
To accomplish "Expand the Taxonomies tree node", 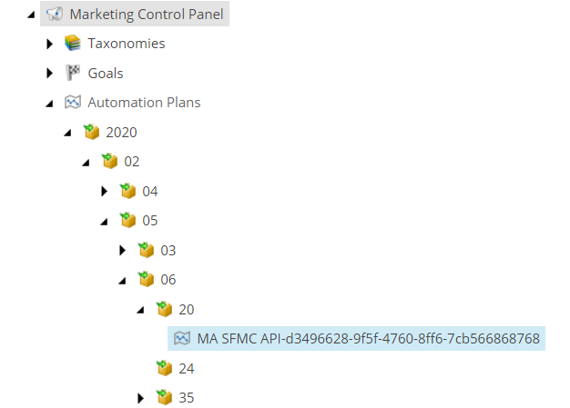I will (50, 44).
